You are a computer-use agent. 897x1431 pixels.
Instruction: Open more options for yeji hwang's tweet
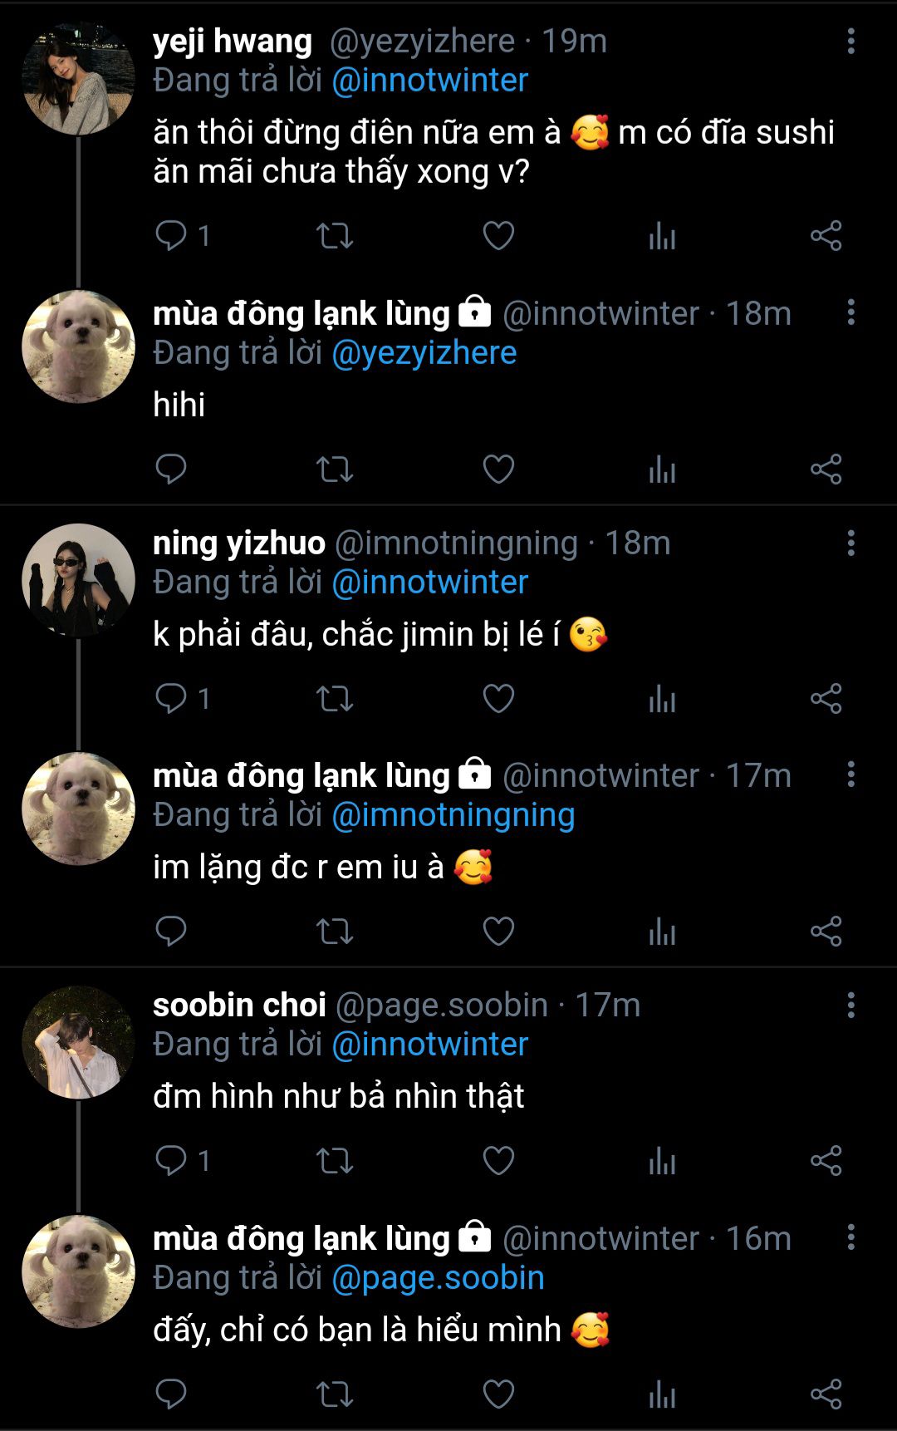[850, 42]
